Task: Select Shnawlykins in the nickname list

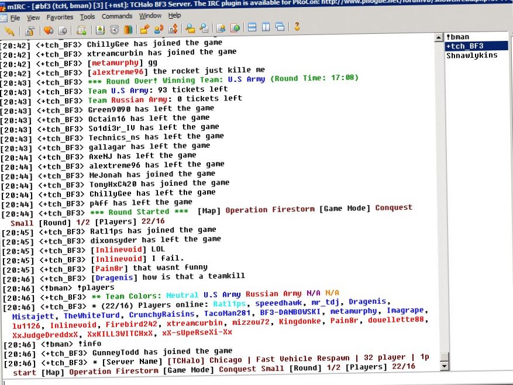Action: pos(471,56)
